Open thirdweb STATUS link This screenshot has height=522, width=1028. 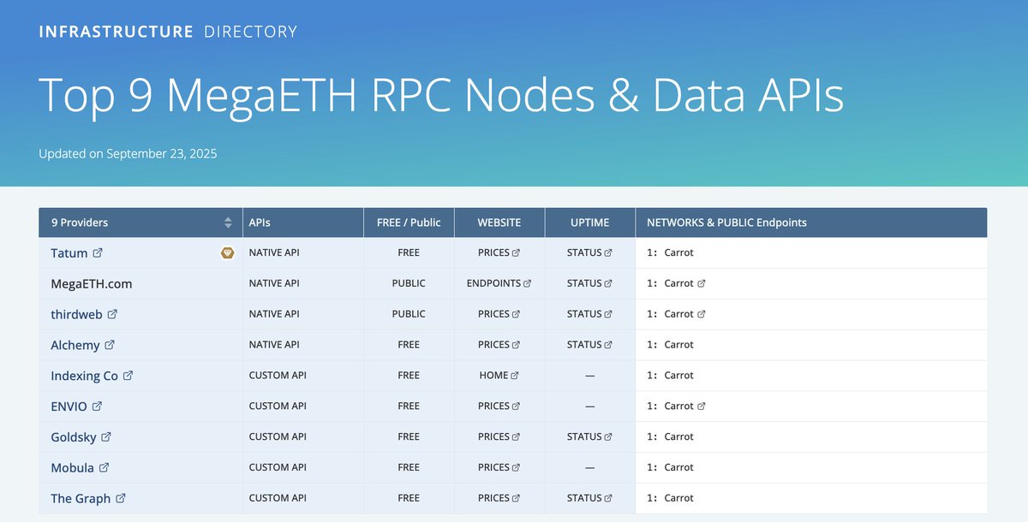click(x=590, y=314)
